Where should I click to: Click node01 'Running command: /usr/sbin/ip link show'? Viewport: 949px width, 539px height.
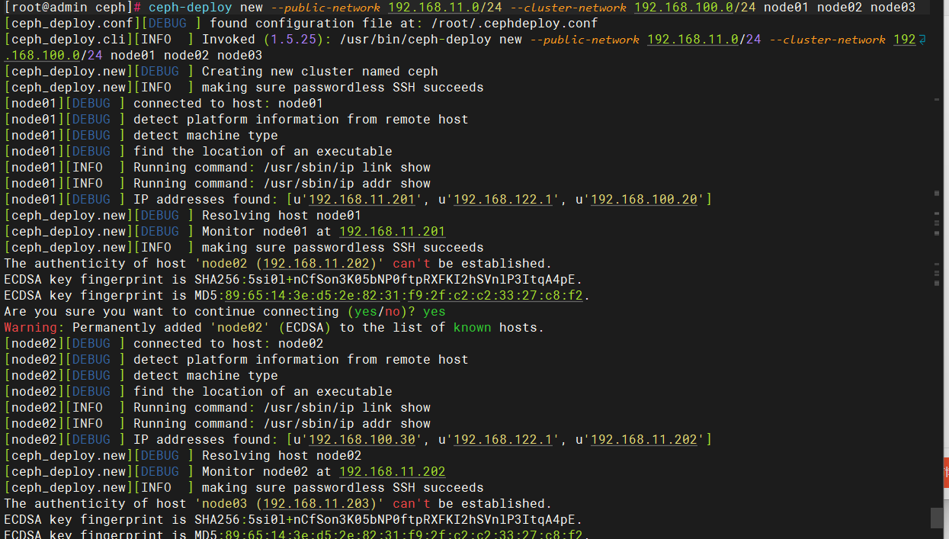[x=282, y=167]
